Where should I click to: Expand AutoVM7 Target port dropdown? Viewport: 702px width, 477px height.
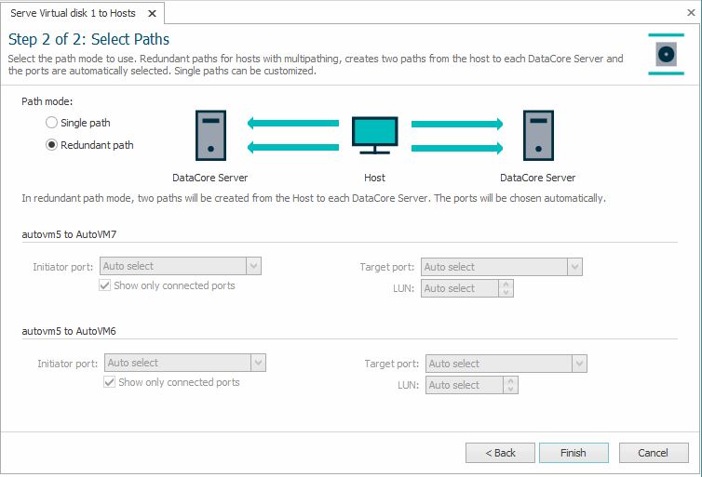(574, 267)
